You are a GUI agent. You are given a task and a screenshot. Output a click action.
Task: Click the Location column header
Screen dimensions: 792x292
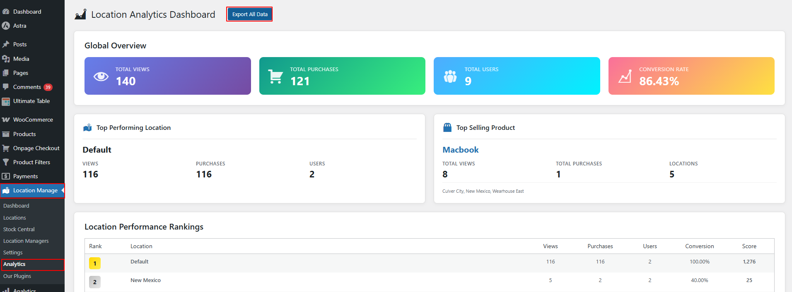(x=141, y=246)
